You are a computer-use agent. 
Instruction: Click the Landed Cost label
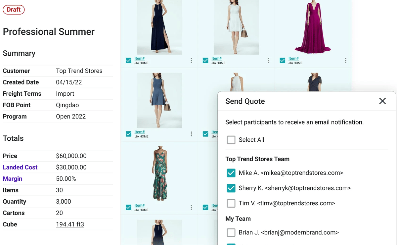20,167
